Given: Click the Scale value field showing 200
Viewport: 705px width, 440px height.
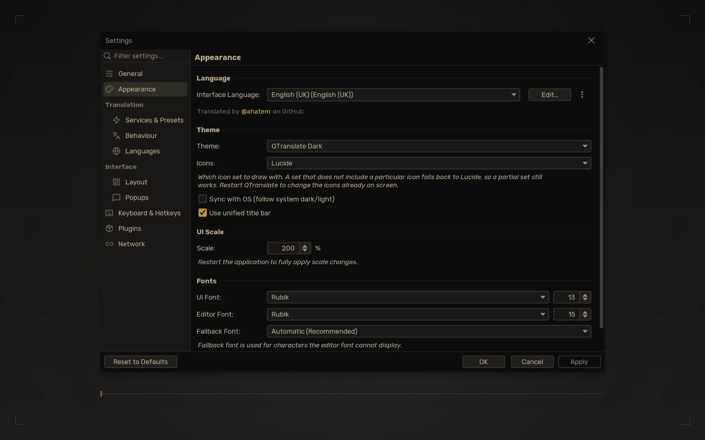Looking at the screenshot, I should (x=283, y=248).
